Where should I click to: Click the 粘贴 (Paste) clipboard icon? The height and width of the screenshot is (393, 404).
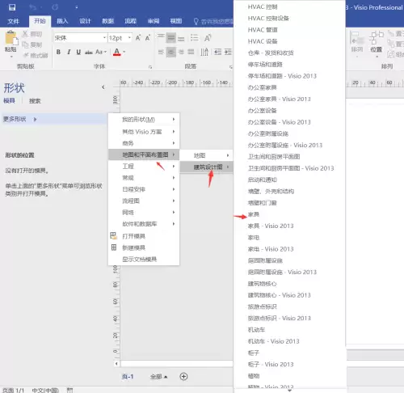click(11, 38)
